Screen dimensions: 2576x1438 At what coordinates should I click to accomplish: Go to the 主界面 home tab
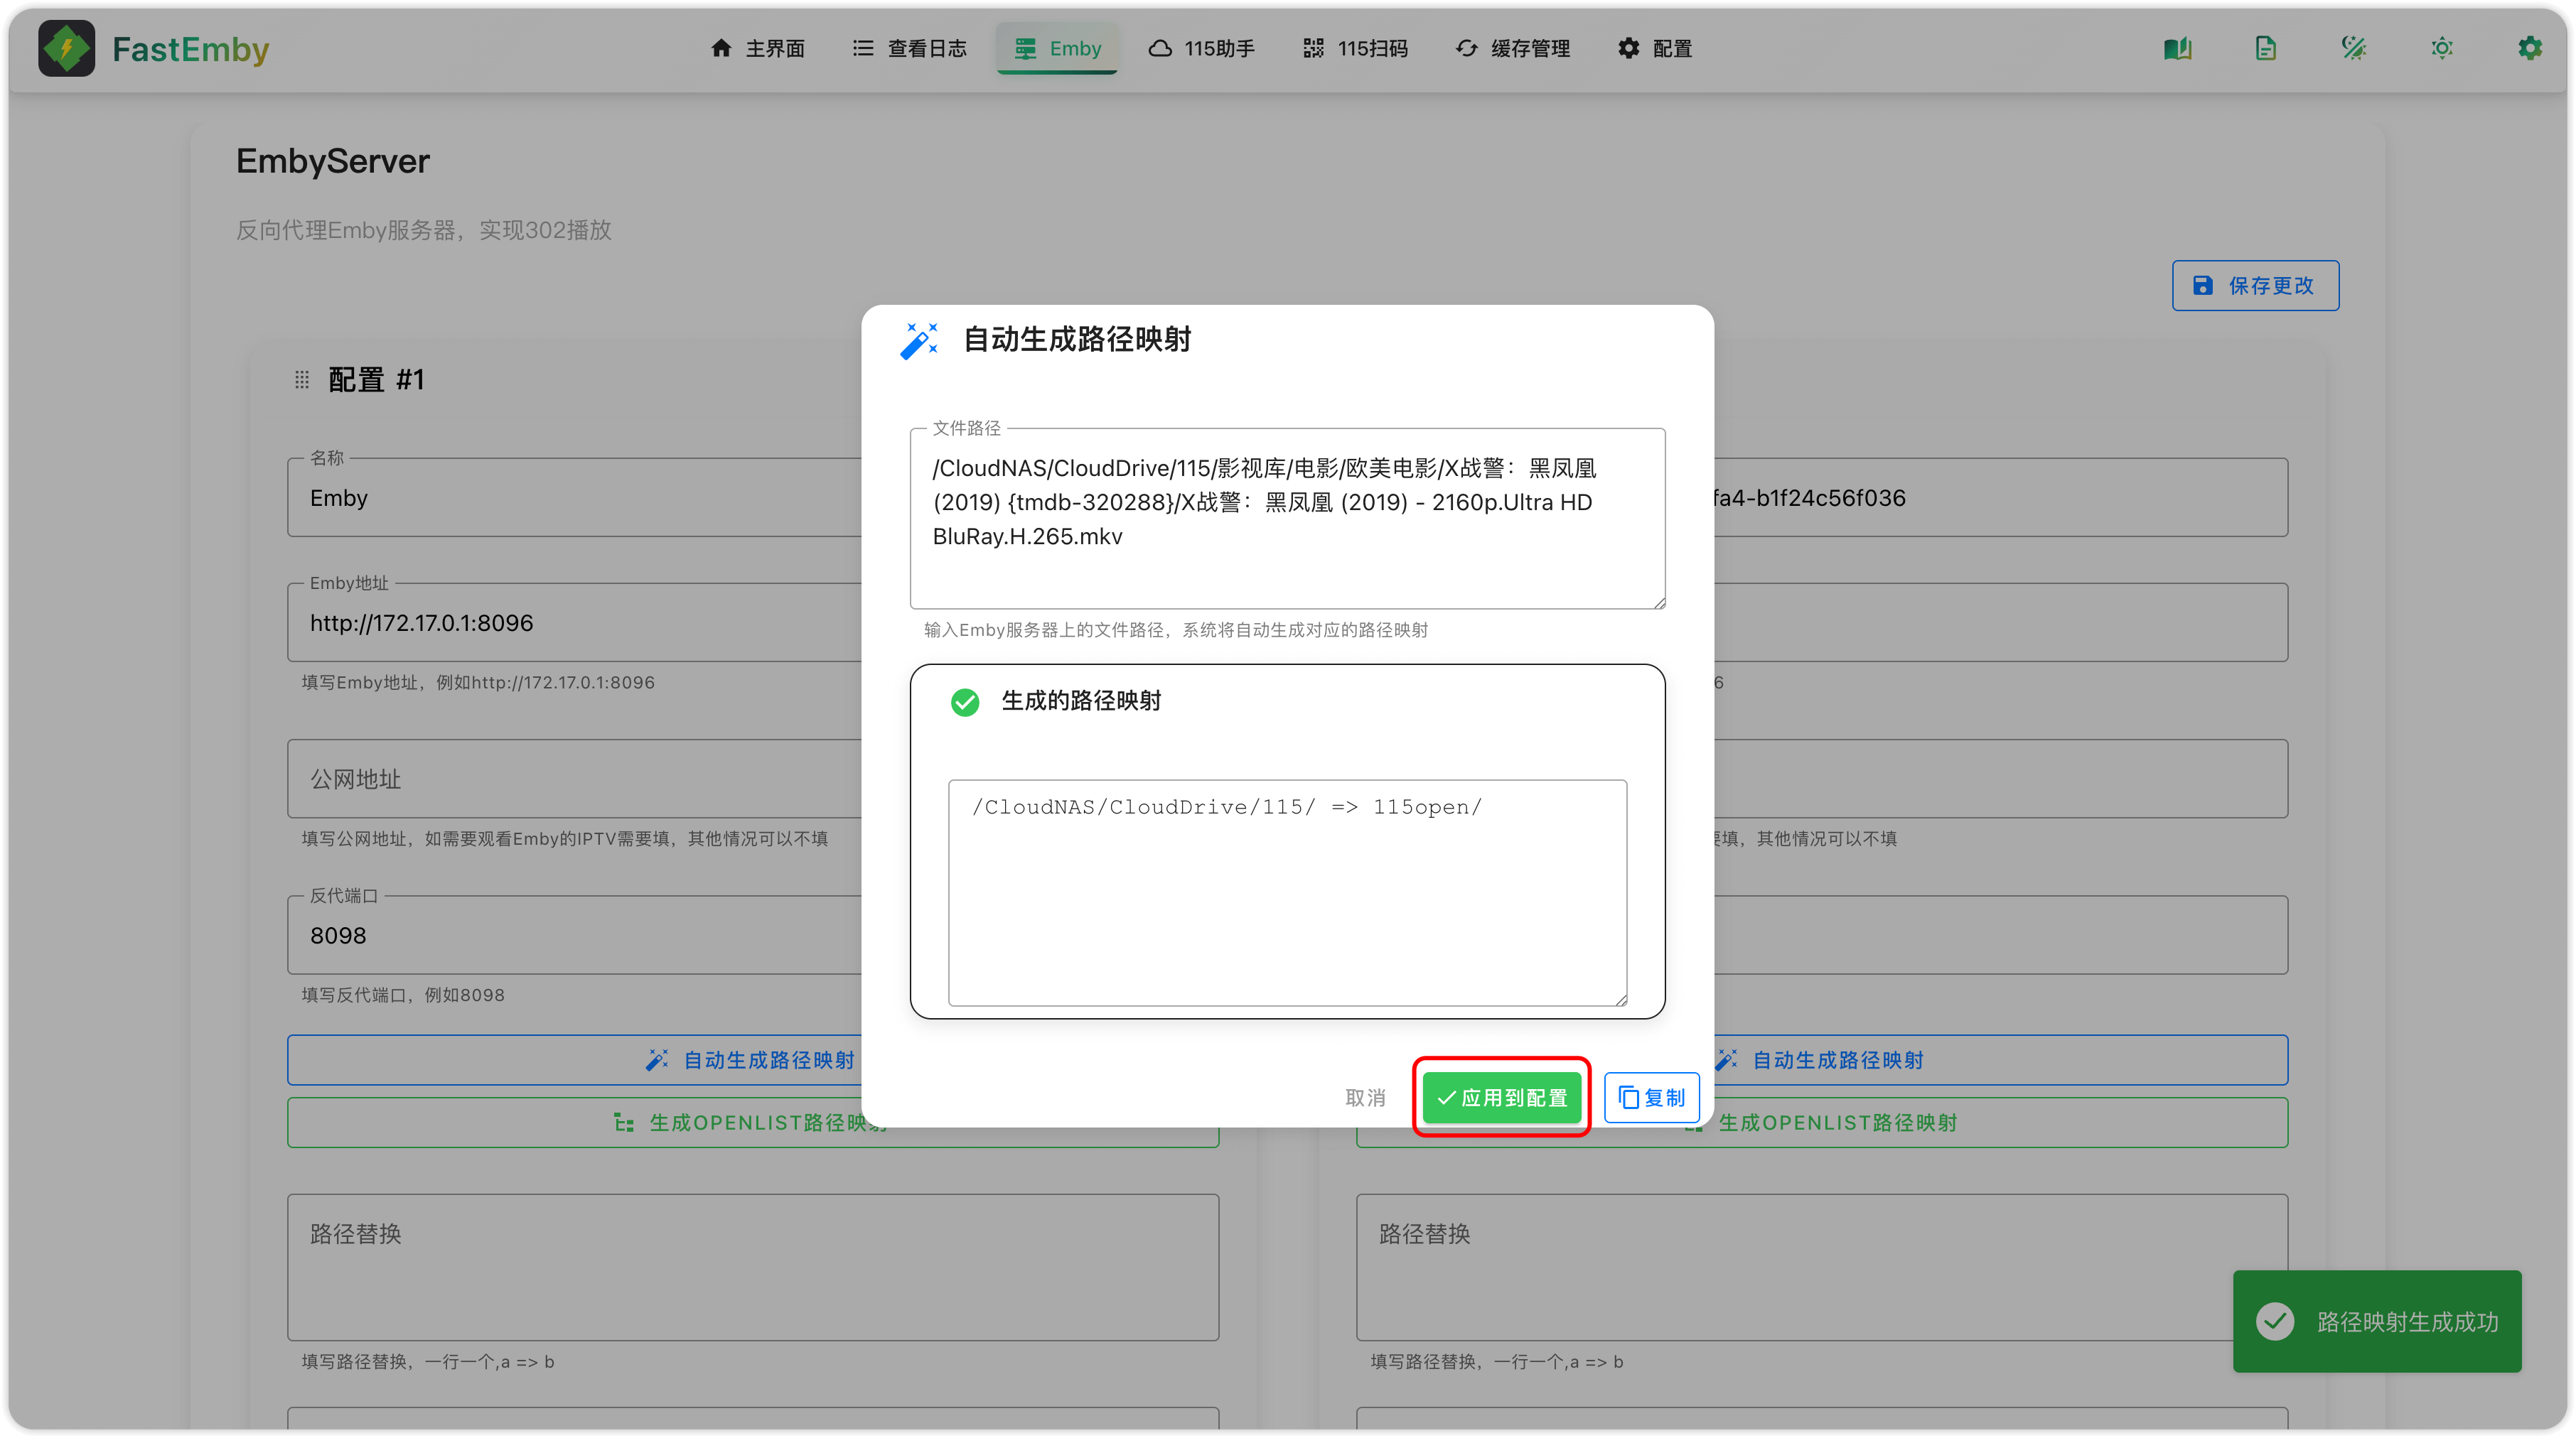click(x=757, y=48)
